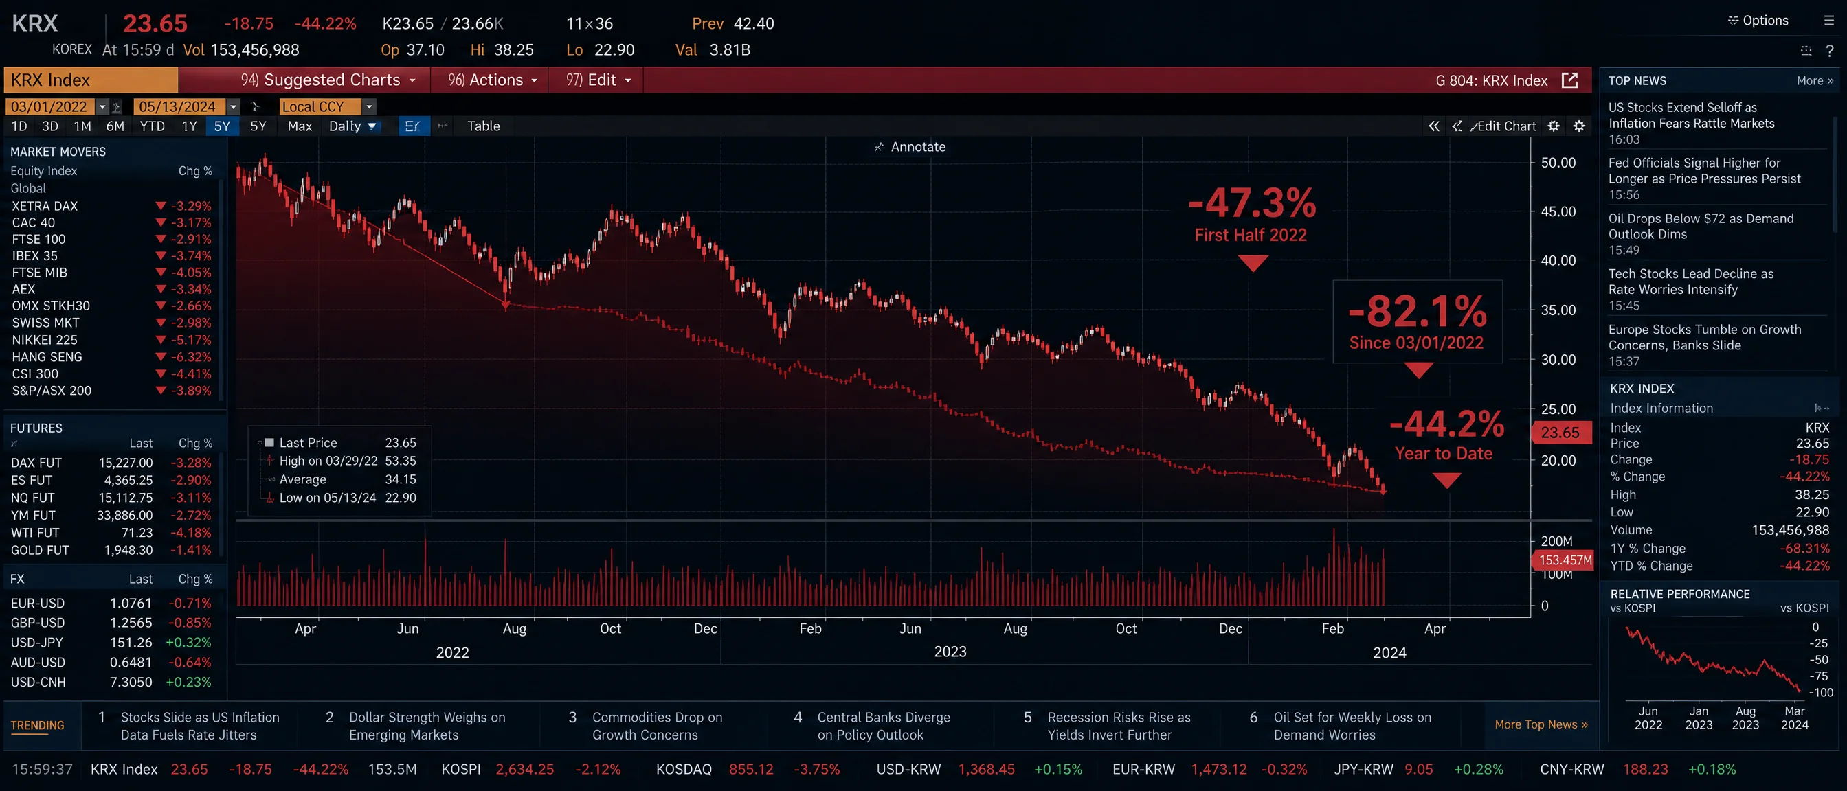
Task: Open the 'Oil Drops Below $72' headline
Action: 1701,227
